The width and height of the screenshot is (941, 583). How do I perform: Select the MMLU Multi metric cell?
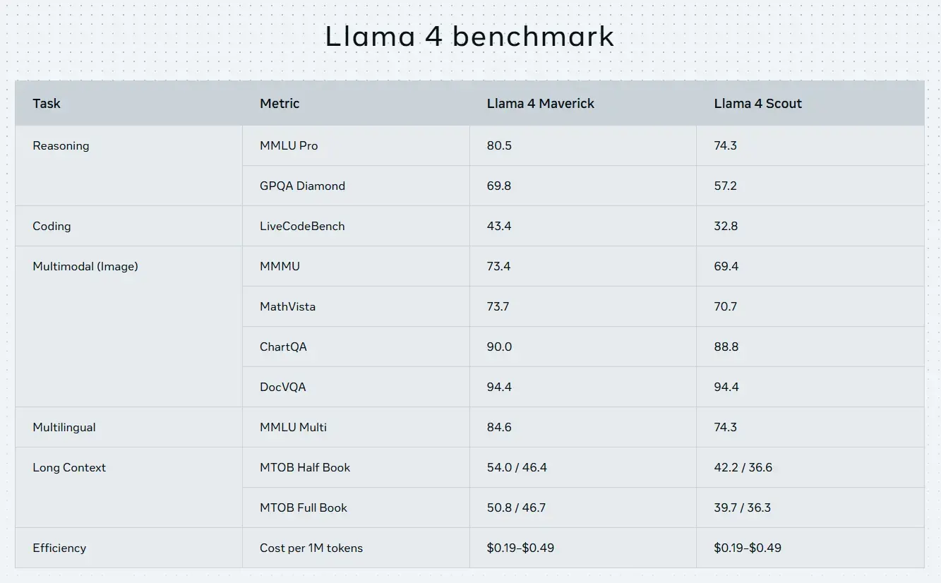(x=356, y=428)
